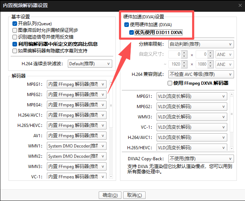Open the DXVA2 Copy-Back dropdown
This screenshot has height=201, width=245.
click(x=201, y=158)
